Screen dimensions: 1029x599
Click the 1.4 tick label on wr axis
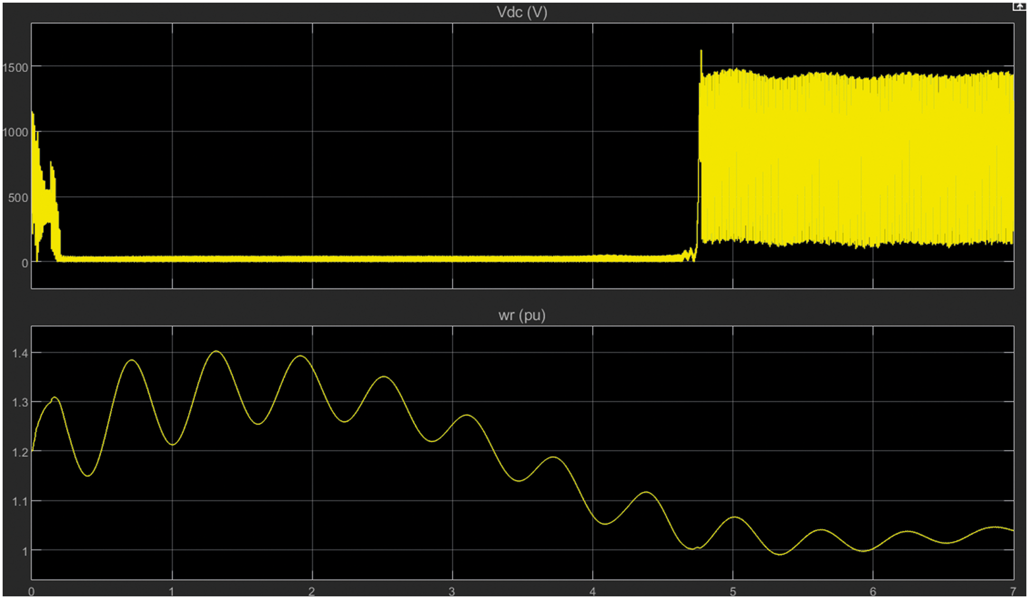[x=20, y=353]
